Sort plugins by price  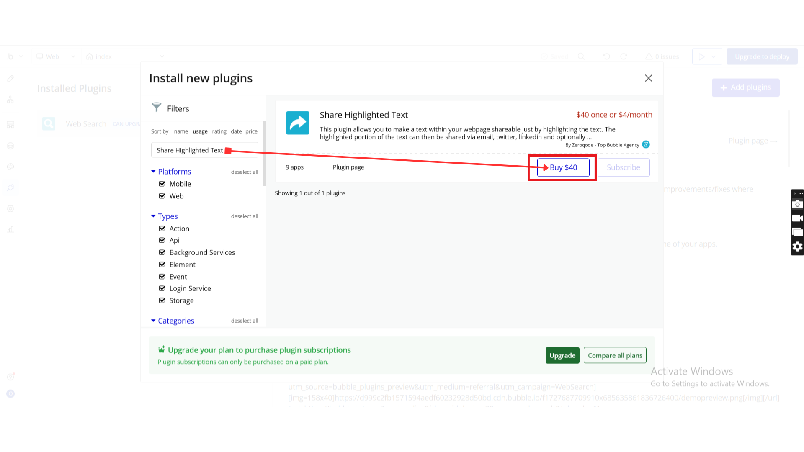click(x=251, y=131)
